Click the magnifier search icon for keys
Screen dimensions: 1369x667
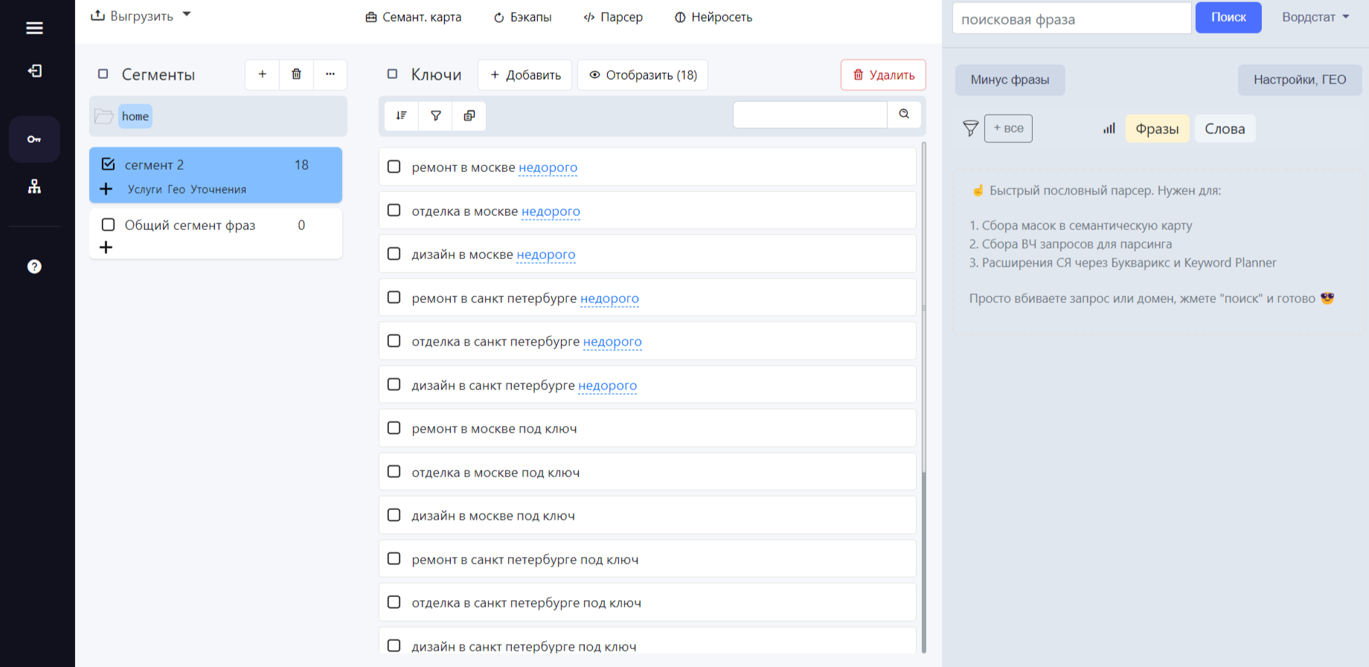[x=904, y=115]
